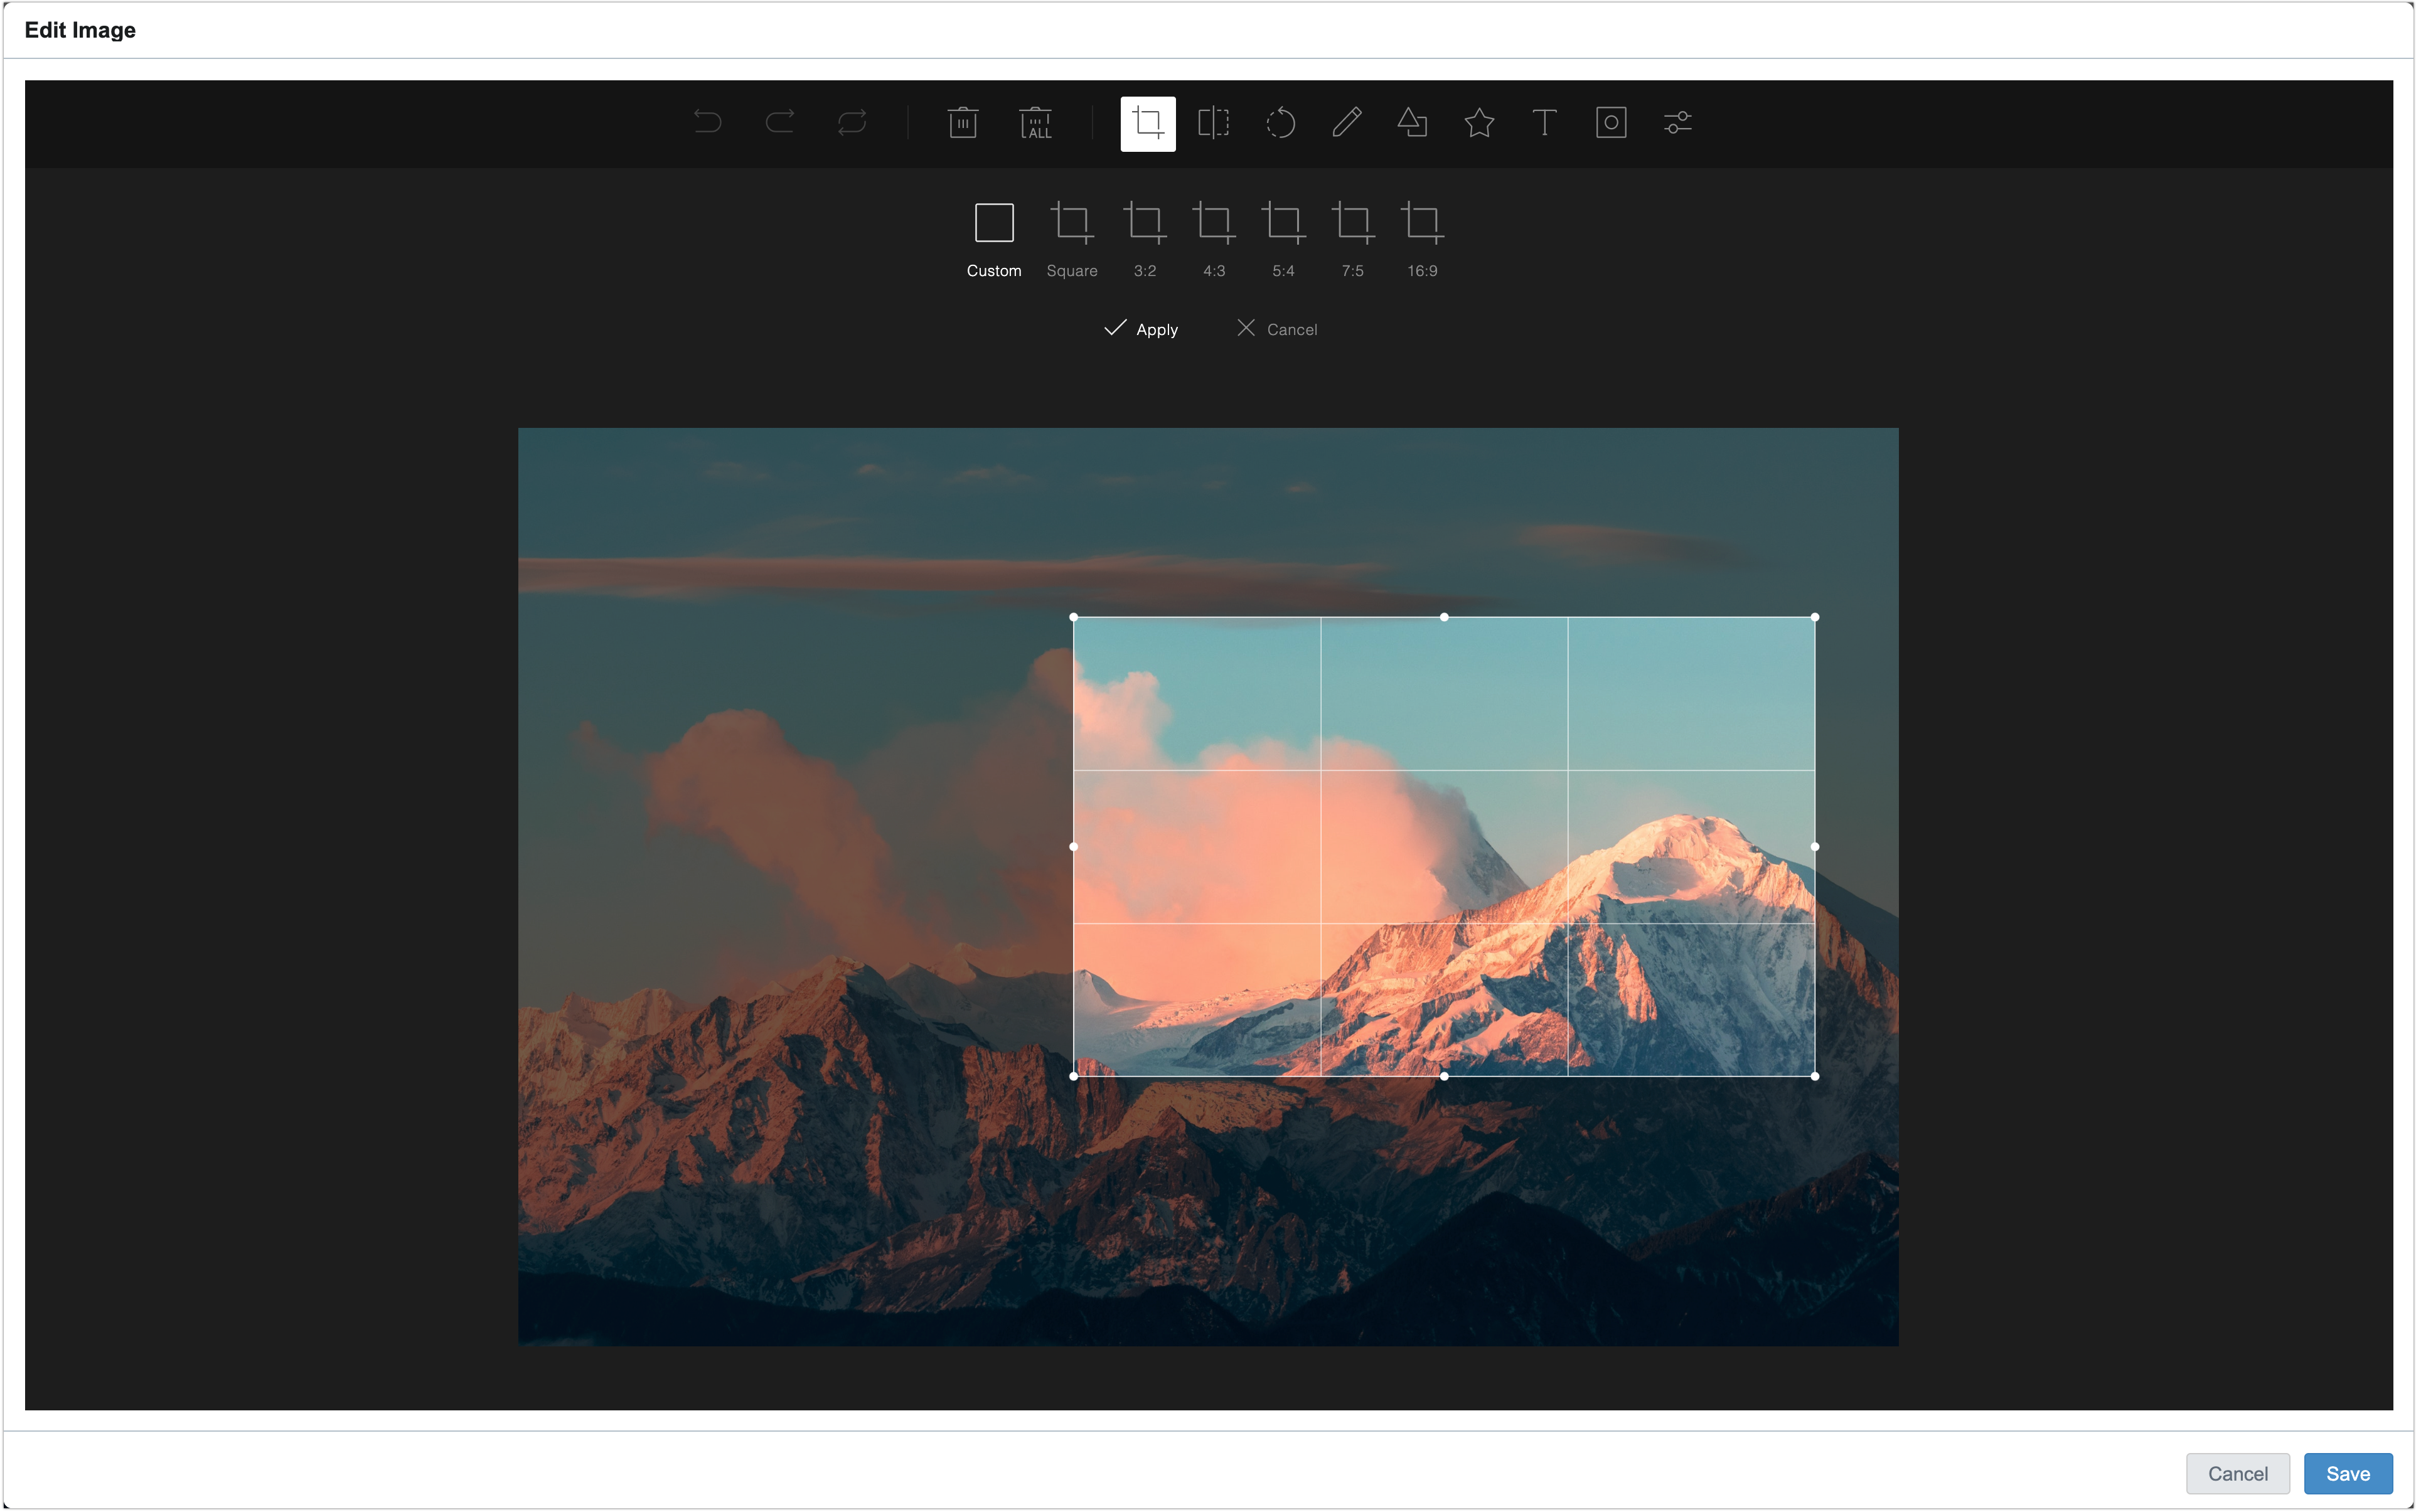Open the Shapes tool

(1413, 122)
